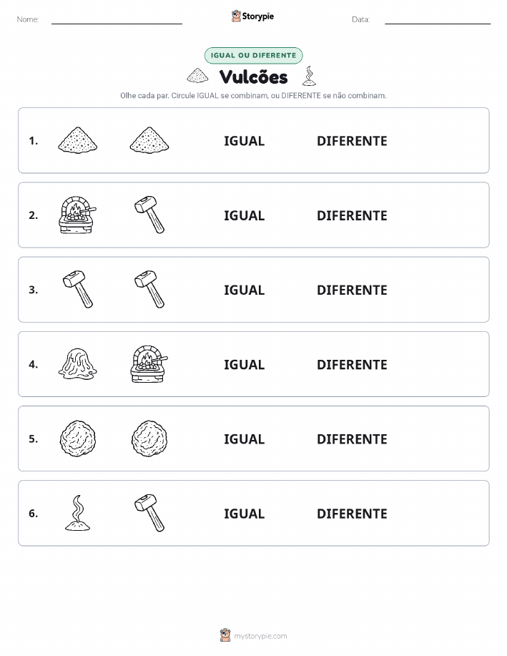507x656 pixels.
Task: Click the left hammer in row 3
Action: click(x=78, y=290)
